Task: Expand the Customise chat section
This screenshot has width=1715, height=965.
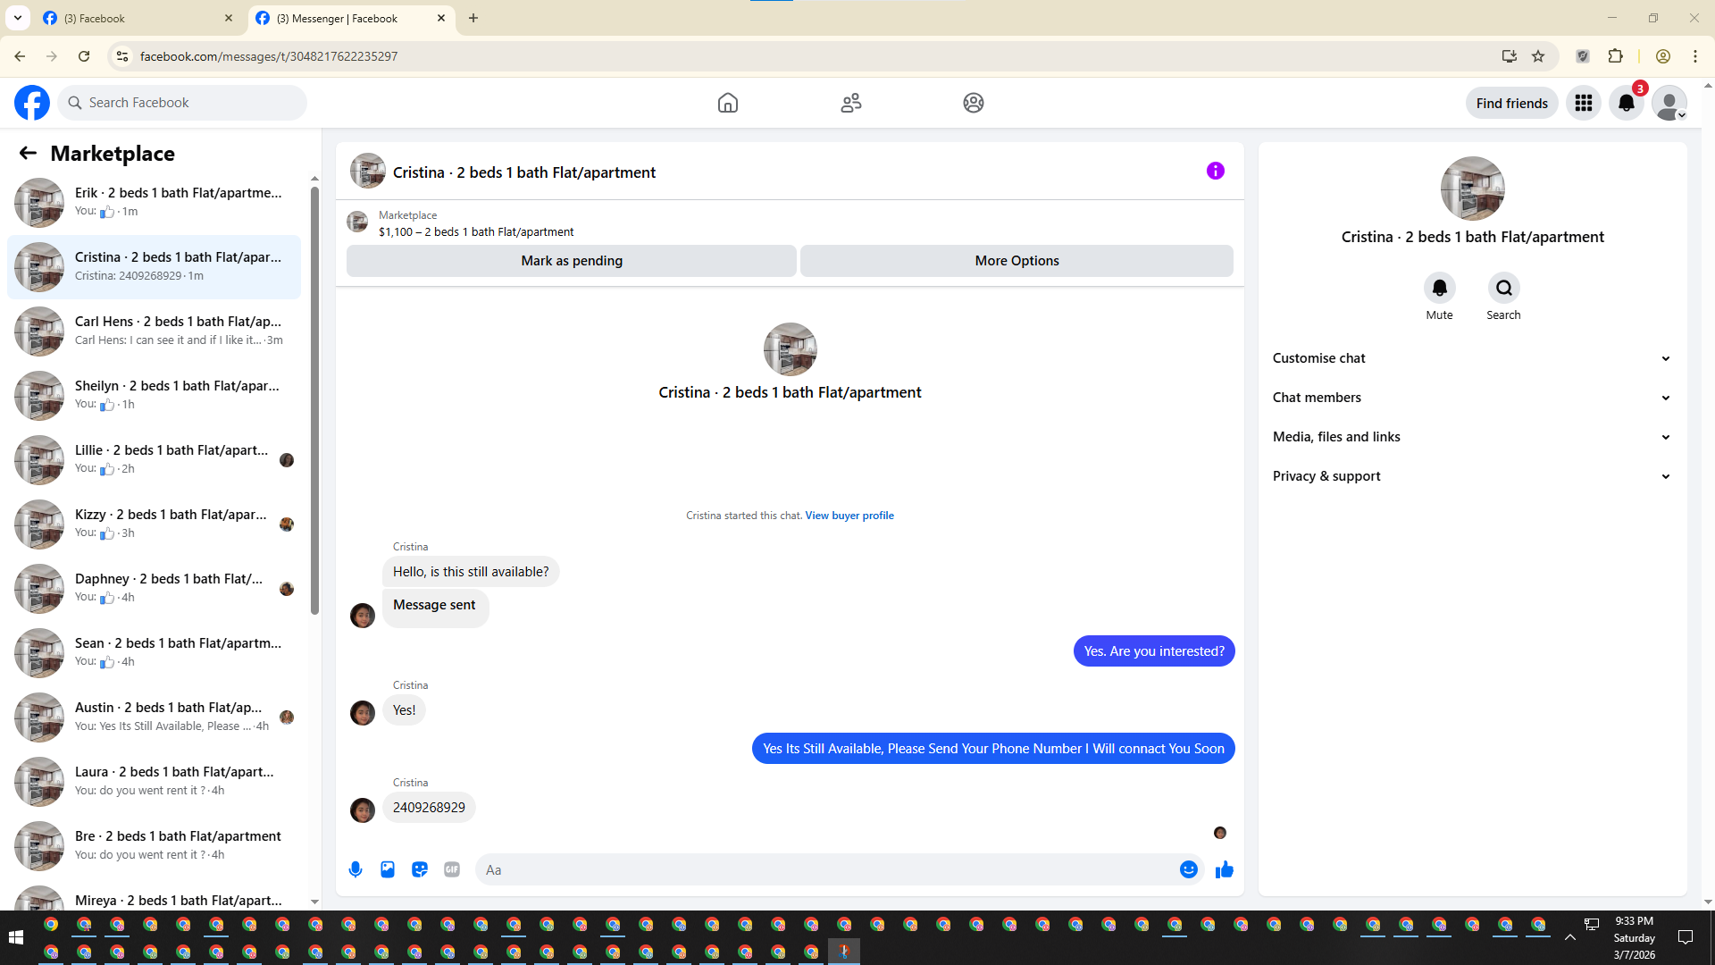Action: coord(1473,358)
